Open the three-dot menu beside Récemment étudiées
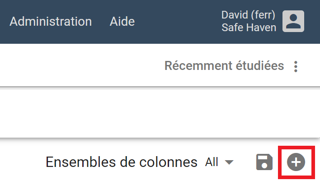This screenshot has width=320, height=185. (x=296, y=67)
